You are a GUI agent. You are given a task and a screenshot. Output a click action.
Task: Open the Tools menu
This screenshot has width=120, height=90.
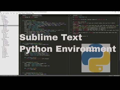coord(20,13)
